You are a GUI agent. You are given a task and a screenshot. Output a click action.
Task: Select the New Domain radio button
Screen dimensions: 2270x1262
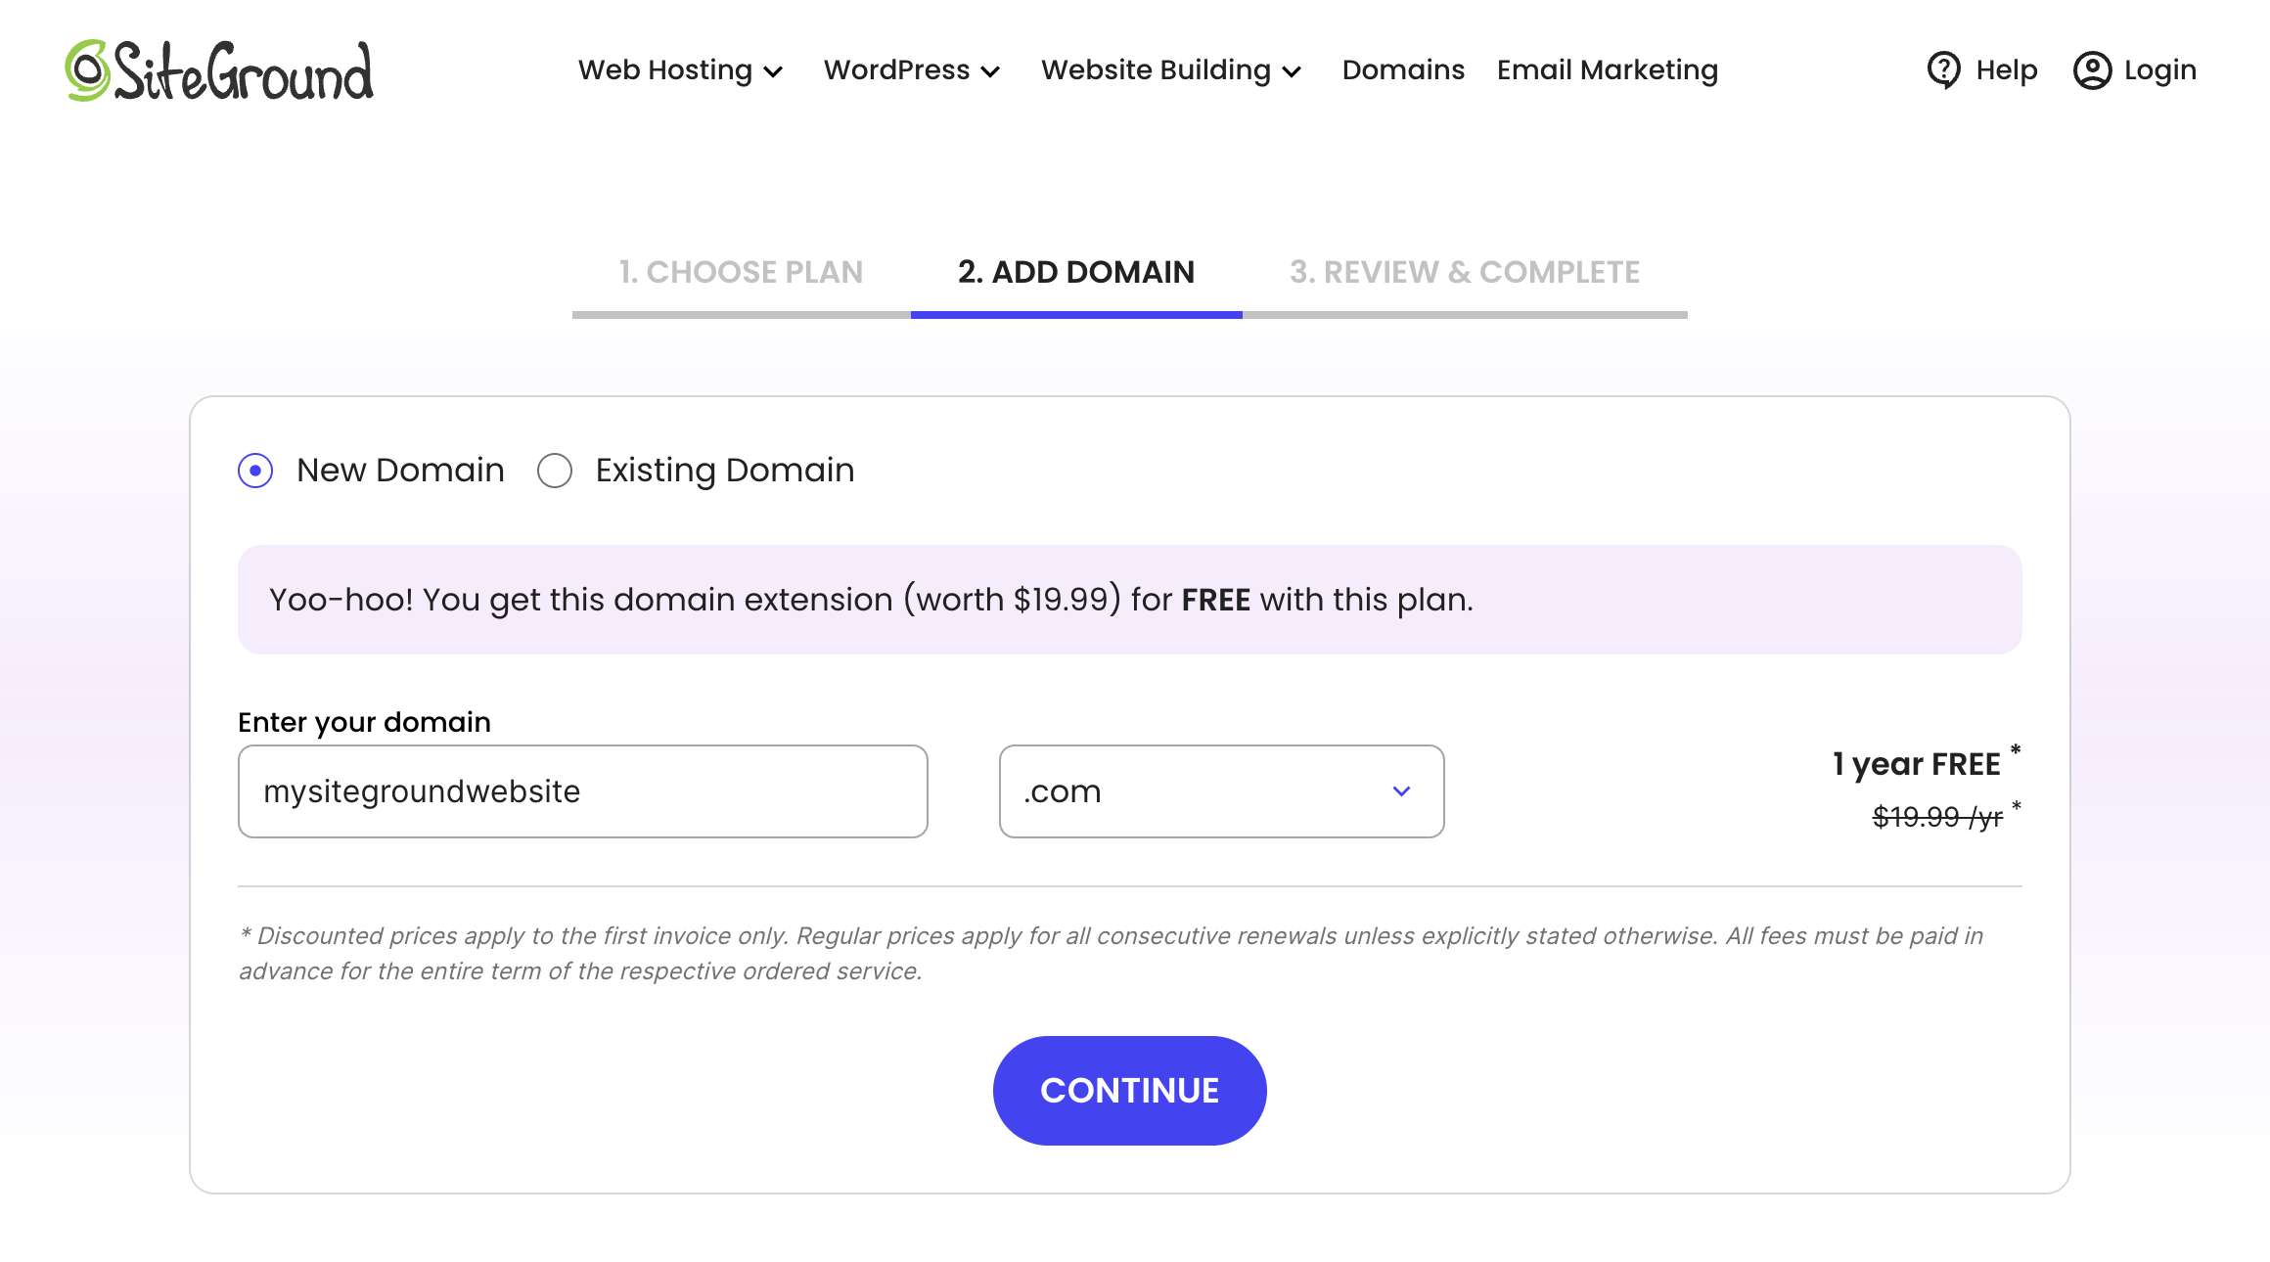(255, 471)
